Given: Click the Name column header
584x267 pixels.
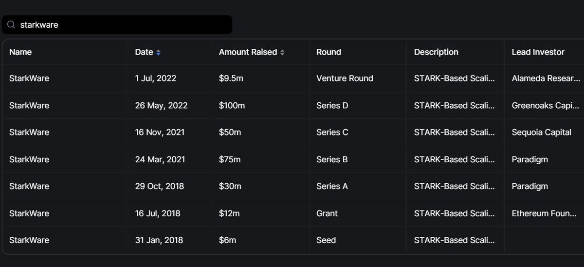Looking at the screenshot, I should (20, 52).
